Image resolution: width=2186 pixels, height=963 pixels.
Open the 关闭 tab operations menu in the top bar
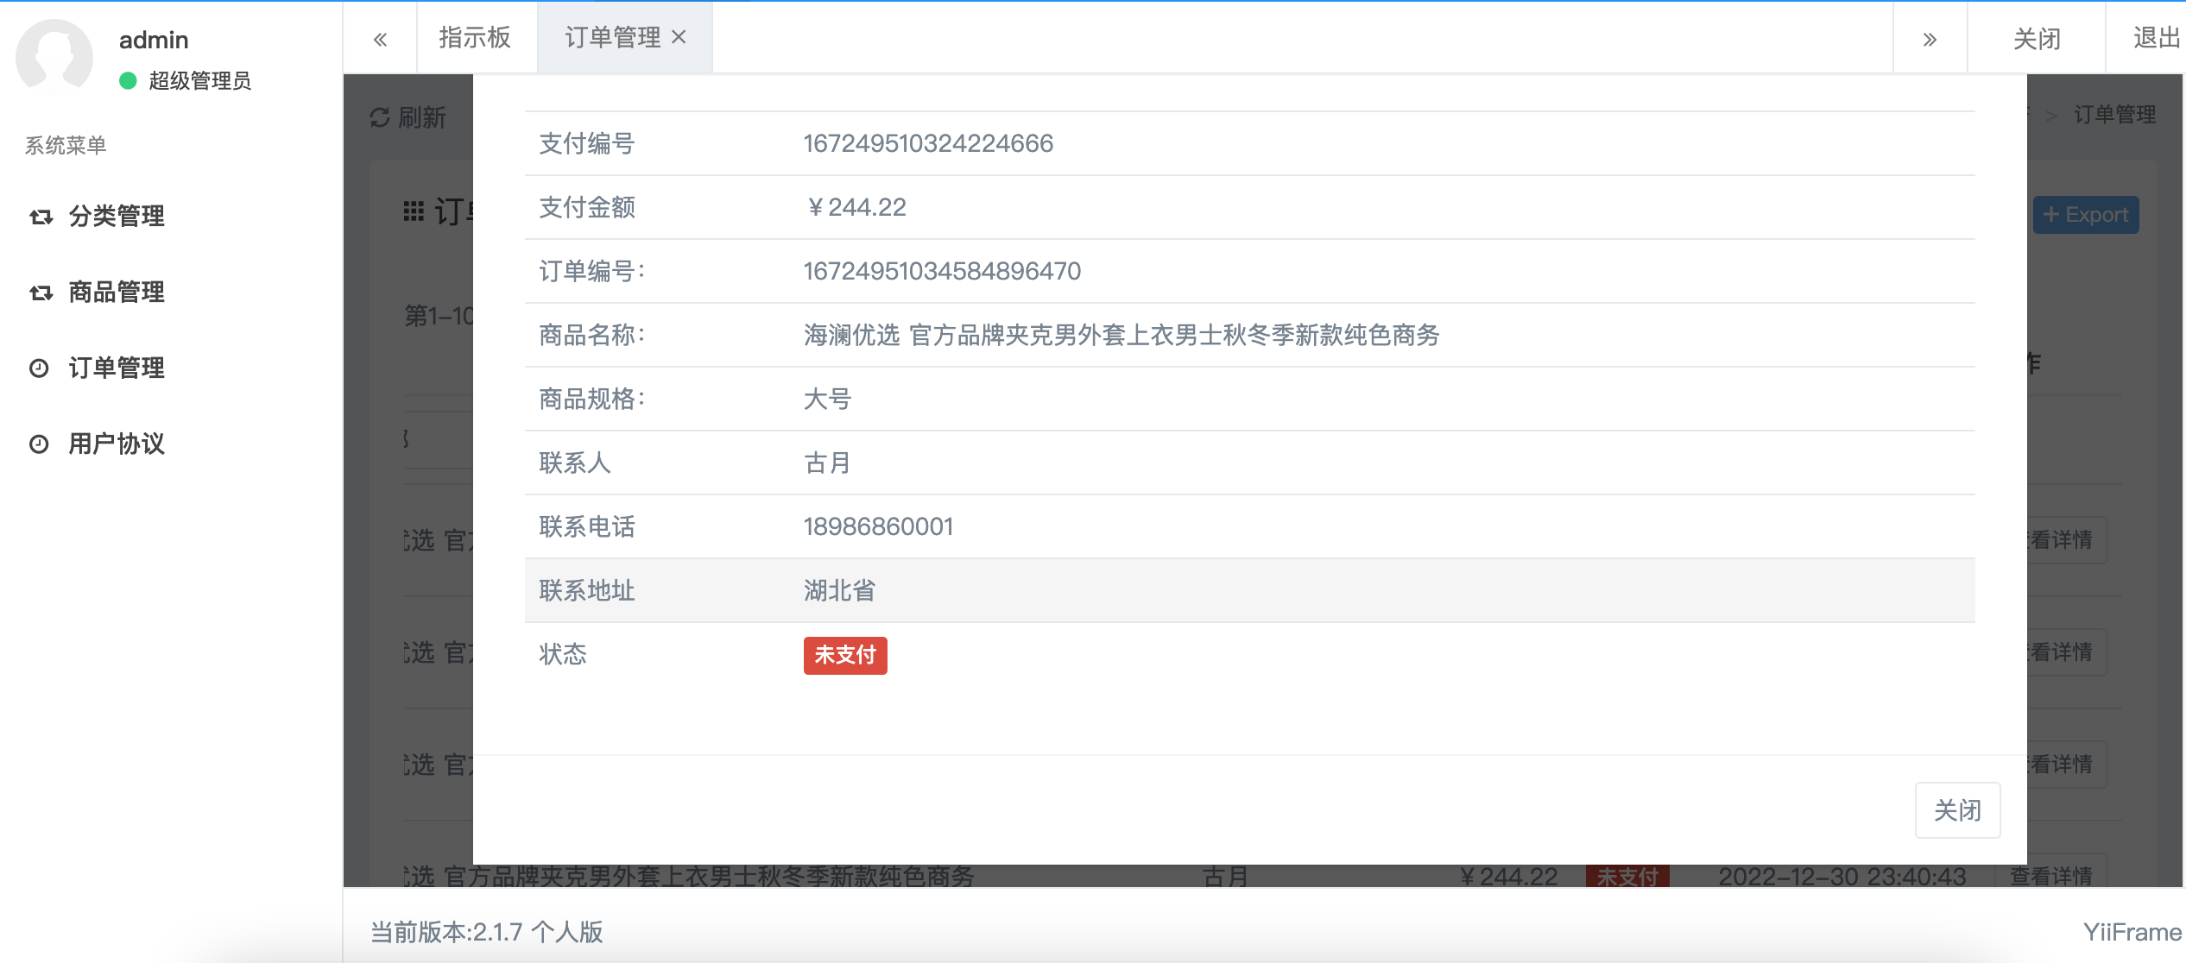coord(2036,39)
